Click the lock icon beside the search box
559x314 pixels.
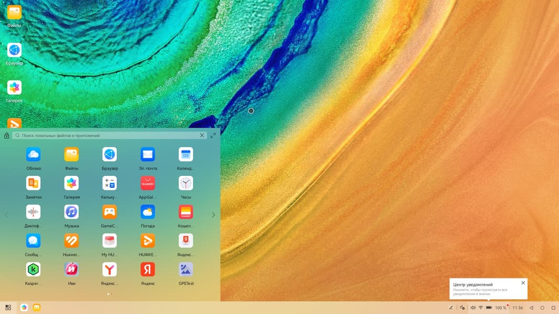point(6,136)
